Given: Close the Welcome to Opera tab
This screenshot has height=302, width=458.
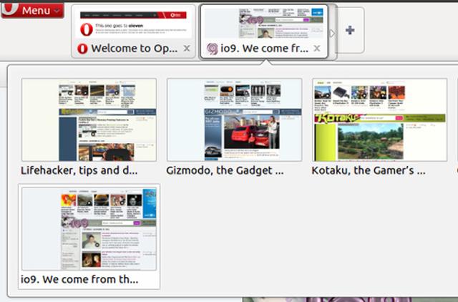Looking at the screenshot, I should pyautogui.click(x=187, y=48).
